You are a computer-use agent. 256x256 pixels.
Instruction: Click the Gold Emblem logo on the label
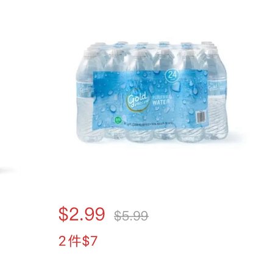pyautogui.click(x=137, y=101)
